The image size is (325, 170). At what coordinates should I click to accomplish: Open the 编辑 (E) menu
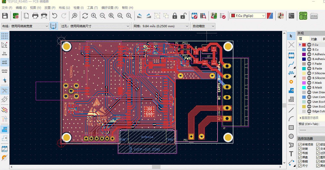(x=21, y=8)
